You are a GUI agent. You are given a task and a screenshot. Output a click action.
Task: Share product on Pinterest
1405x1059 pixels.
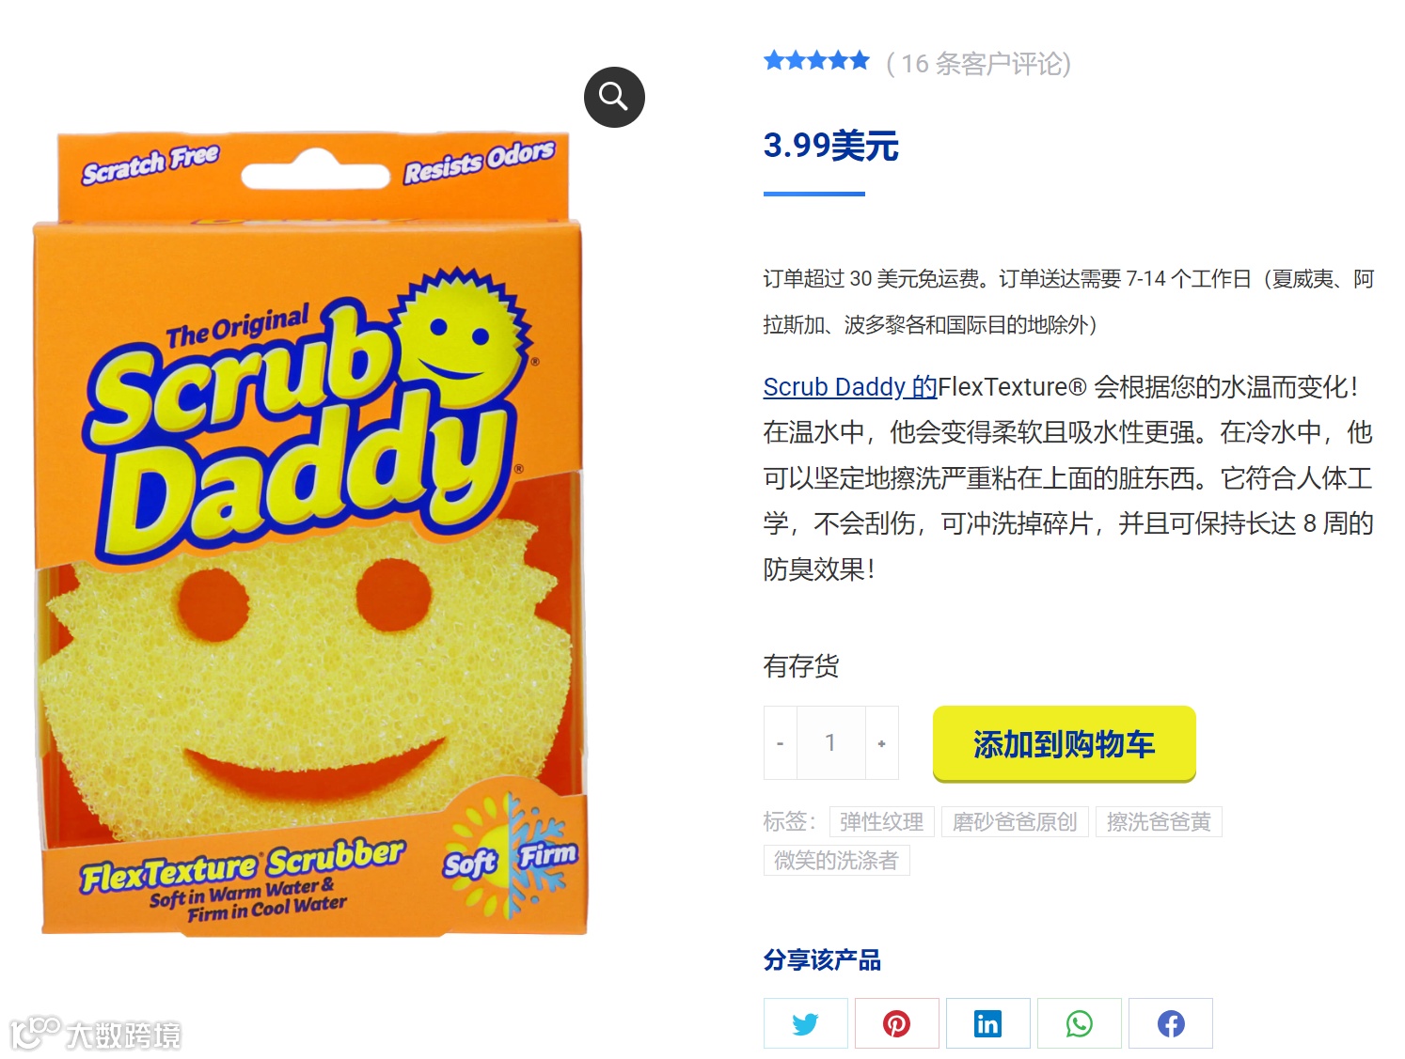896,1023
